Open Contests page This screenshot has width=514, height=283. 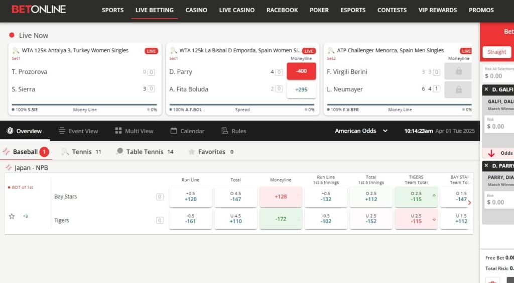392,10
